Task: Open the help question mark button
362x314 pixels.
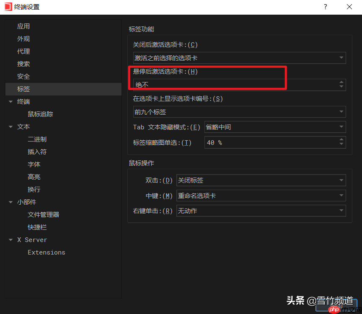Action: tap(325, 7)
